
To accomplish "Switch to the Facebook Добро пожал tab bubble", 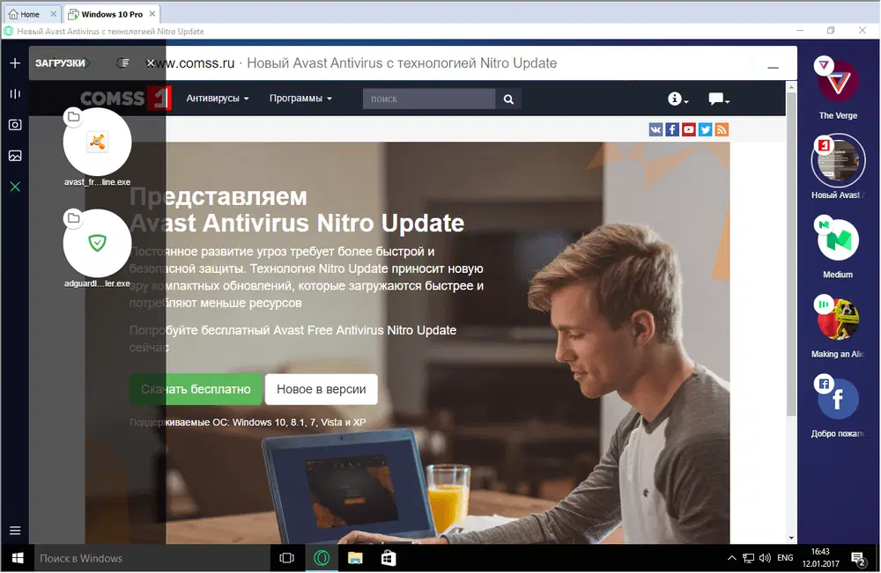I will point(837,398).
